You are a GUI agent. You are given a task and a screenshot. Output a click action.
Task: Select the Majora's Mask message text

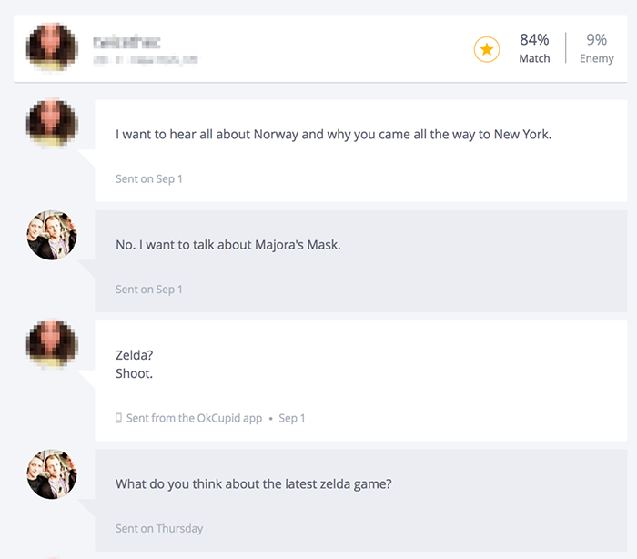tap(227, 245)
